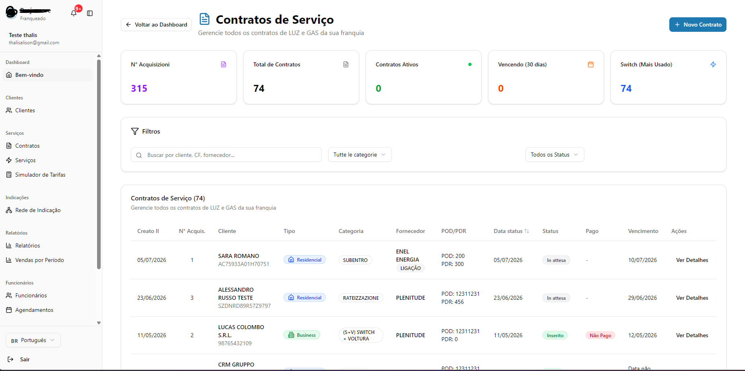745x371 pixels.
Task: Click the Business badge for LUCAS COLOMBO
Action: [x=302, y=335]
